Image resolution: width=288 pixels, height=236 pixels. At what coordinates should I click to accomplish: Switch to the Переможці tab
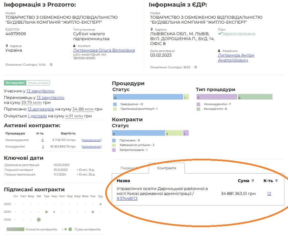[x=130, y=168]
